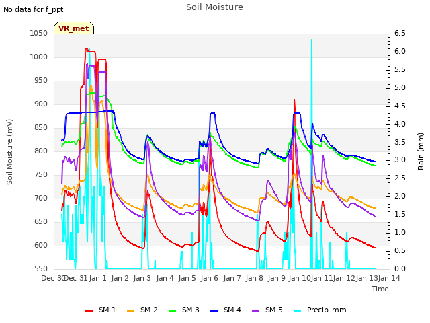Click the SM 1 legend entry
Viewport: 430px width, 323px height.
tap(101, 310)
